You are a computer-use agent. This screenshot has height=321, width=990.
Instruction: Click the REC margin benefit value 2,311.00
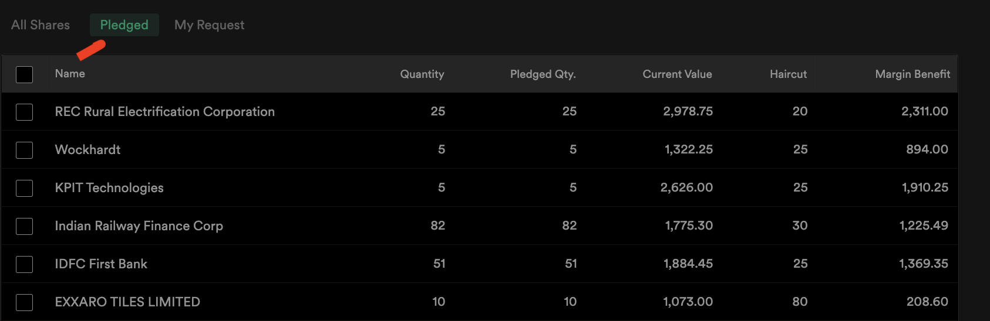[x=925, y=111]
